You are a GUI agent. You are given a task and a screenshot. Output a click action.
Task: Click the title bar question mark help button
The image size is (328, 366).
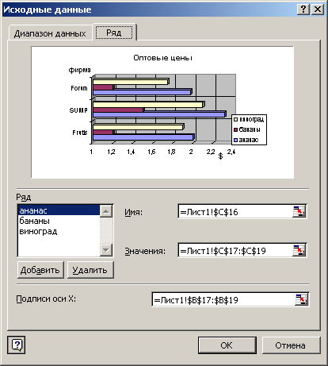[303, 10]
